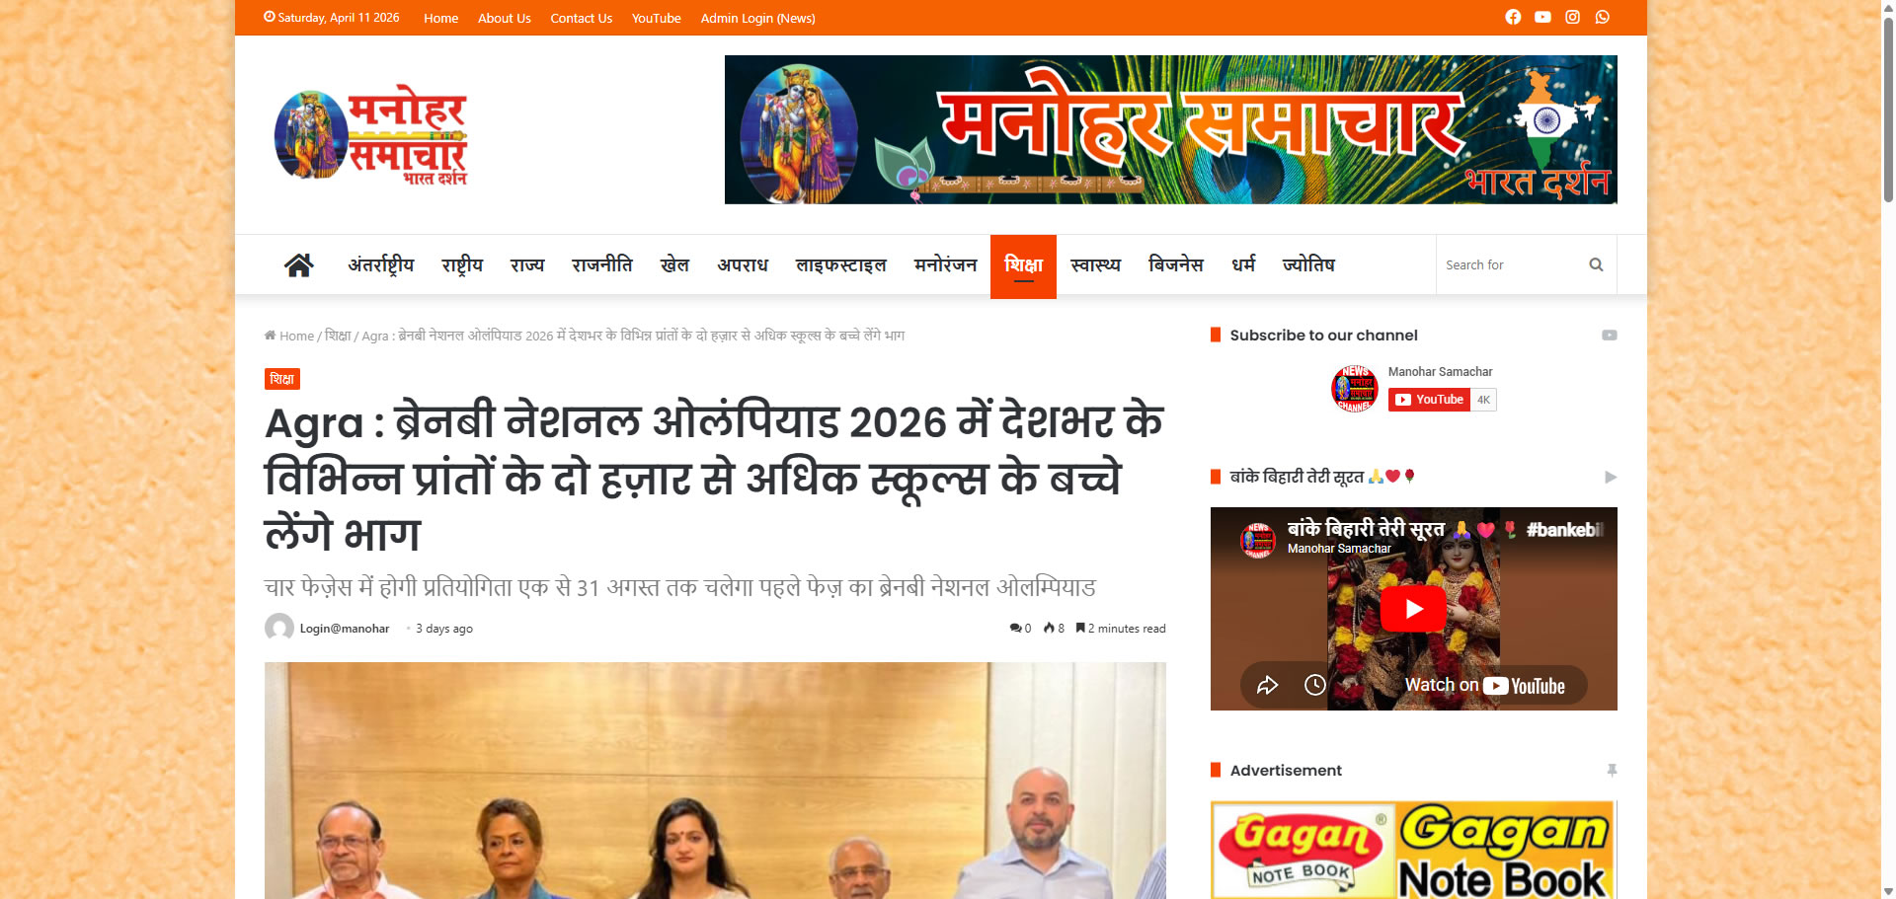Select the राजनीति menu item
This screenshot has height=899, width=1896.
tap(602, 264)
